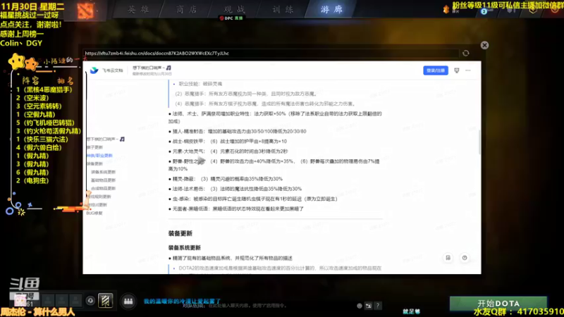The image size is (564, 317).
Task: Click the 无面者-黑暗低语 bullet line
Action: click(x=236, y=209)
